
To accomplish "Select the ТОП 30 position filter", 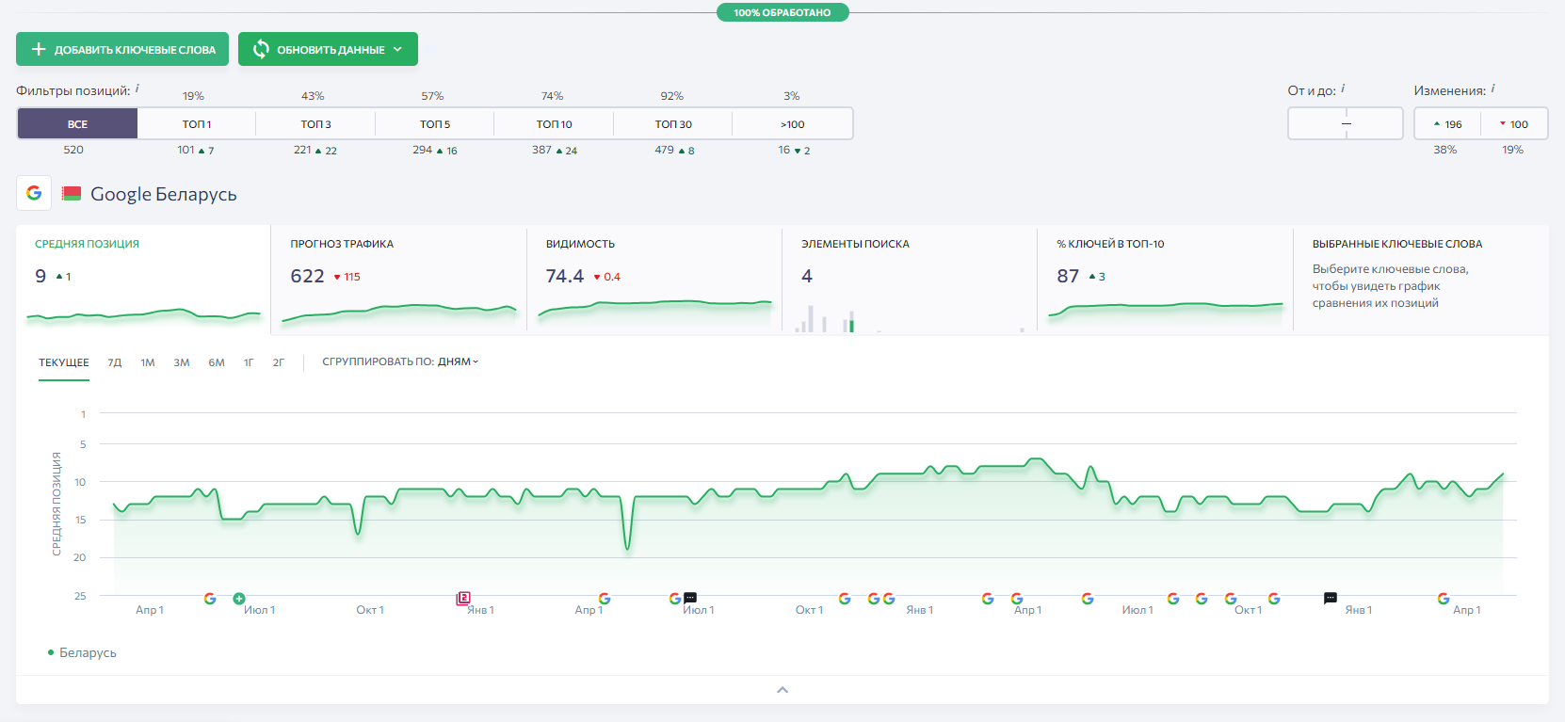I will (673, 123).
